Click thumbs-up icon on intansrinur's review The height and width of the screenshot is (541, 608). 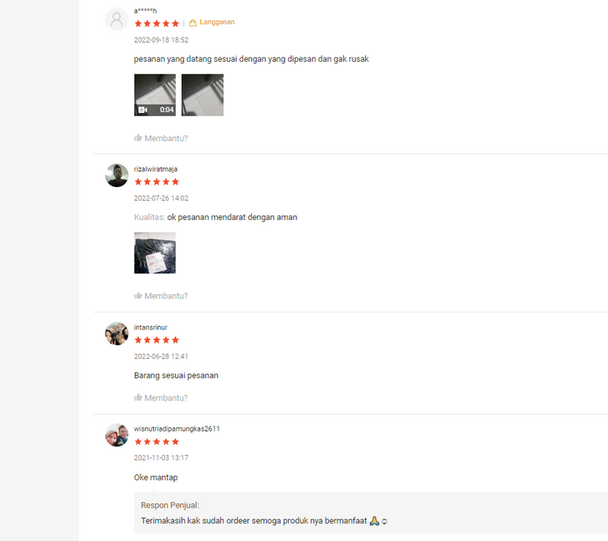(137, 397)
